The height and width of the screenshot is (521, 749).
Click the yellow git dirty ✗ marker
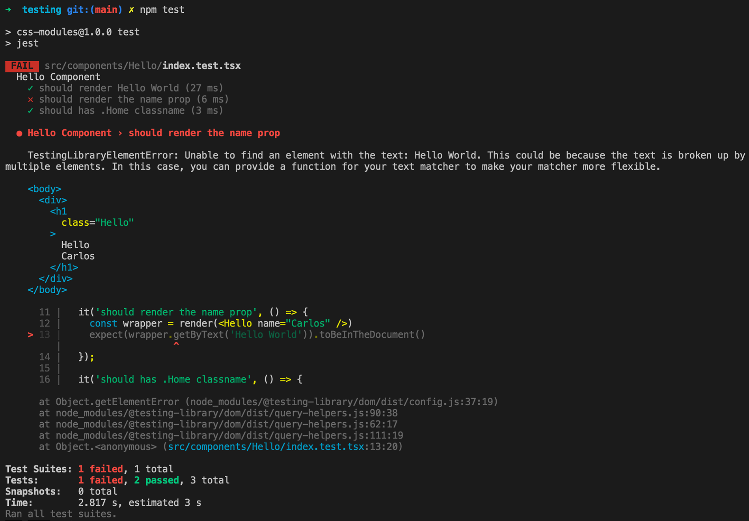(131, 10)
